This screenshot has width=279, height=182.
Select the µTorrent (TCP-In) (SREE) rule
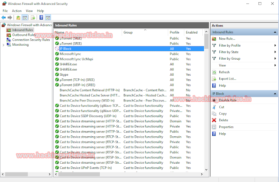[129, 80]
